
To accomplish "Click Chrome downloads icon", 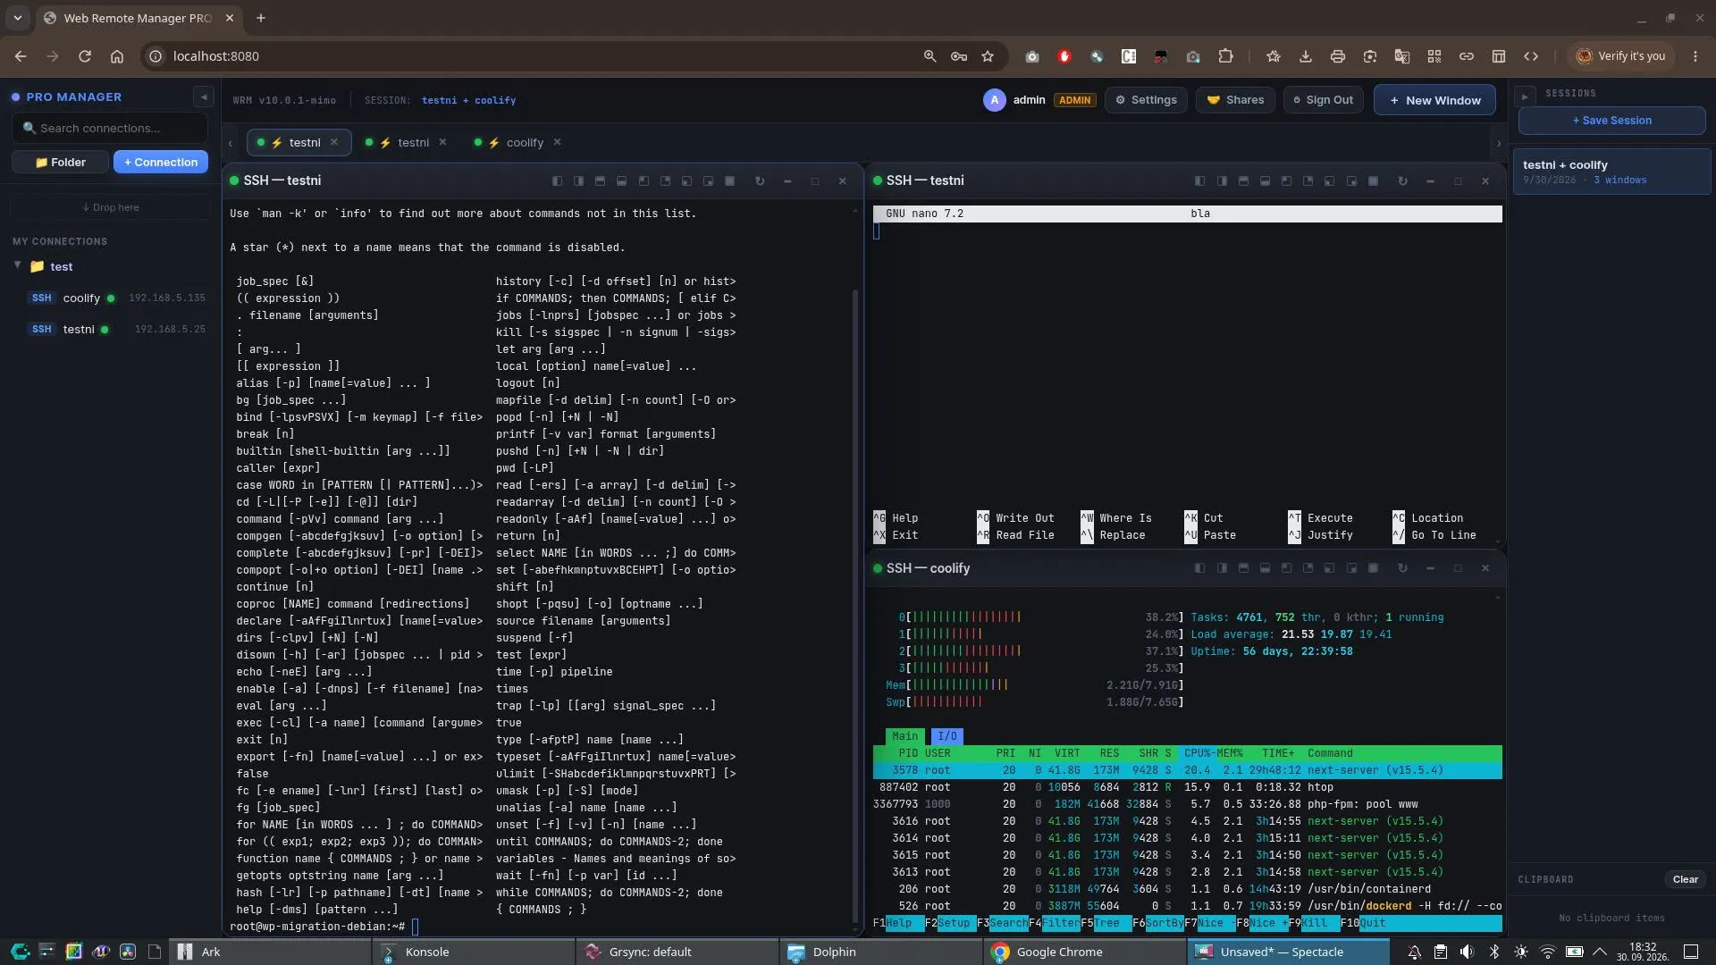I will [1305, 56].
